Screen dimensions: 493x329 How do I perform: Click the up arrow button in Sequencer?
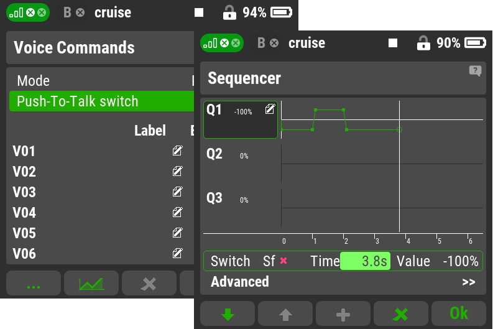pos(285,314)
